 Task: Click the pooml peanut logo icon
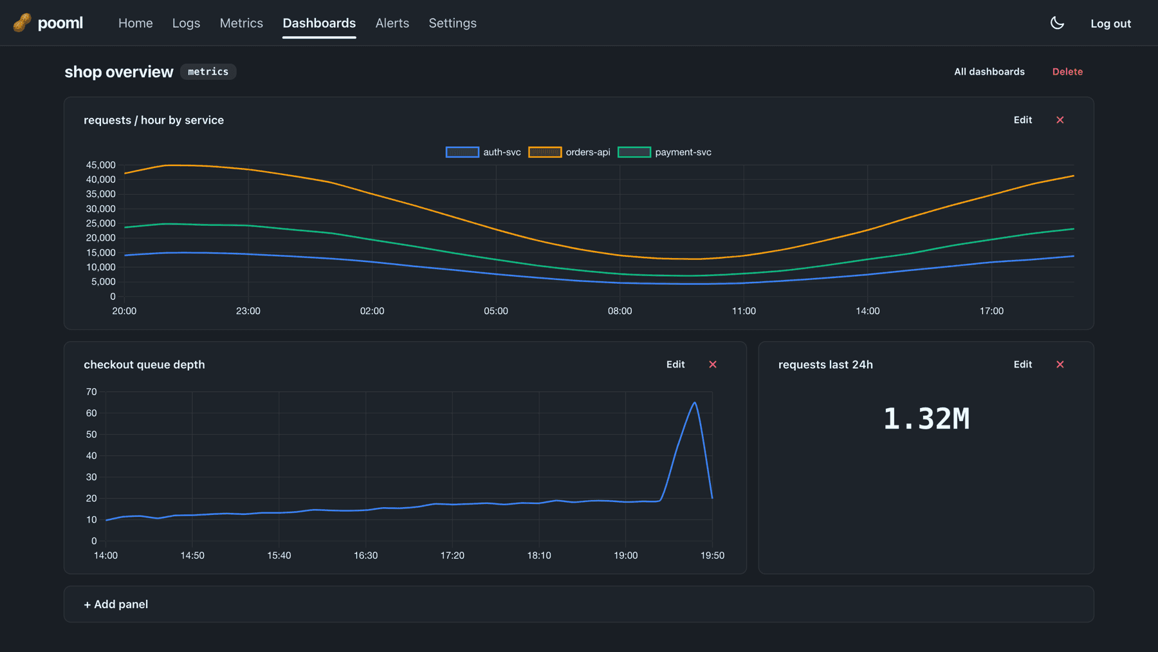point(22,23)
